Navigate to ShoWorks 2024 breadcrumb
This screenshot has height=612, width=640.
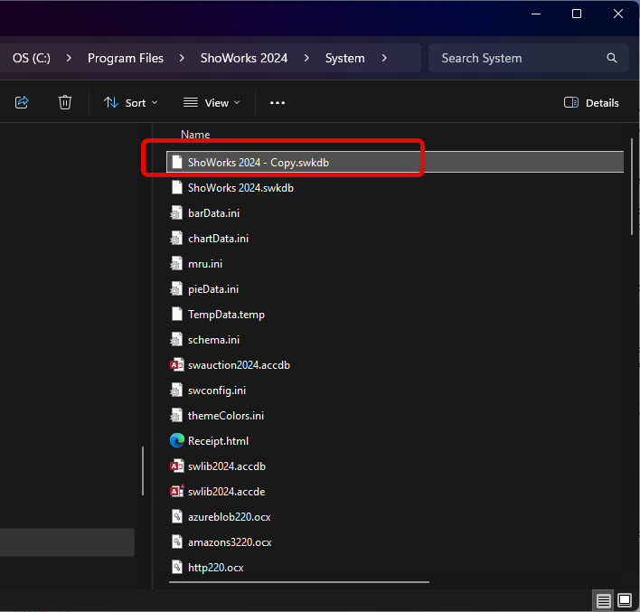[244, 58]
